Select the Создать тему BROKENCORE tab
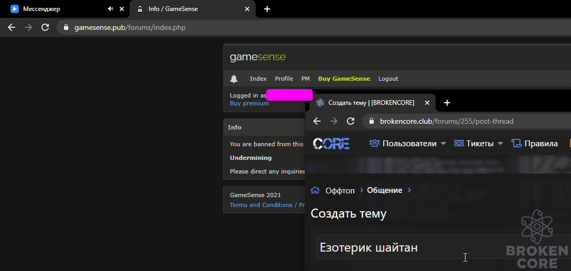 coord(372,103)
